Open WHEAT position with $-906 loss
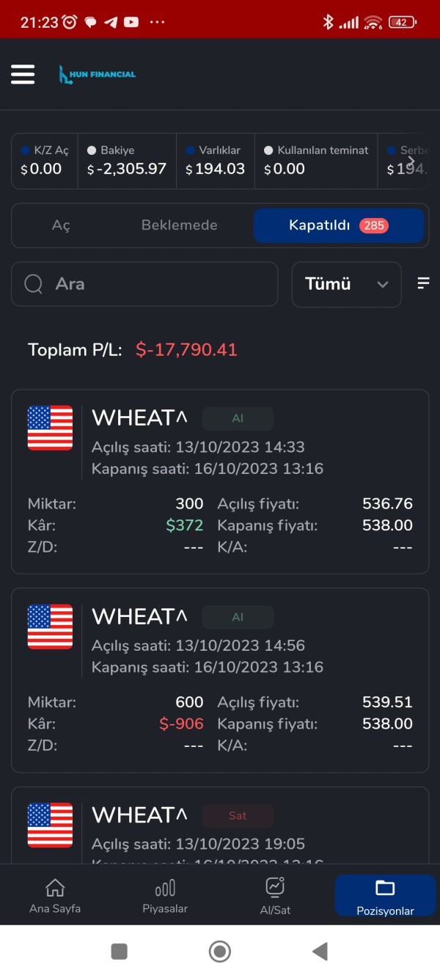Image resolution: width=440 pixels, height=978 pixels. (x=220, y=679)
